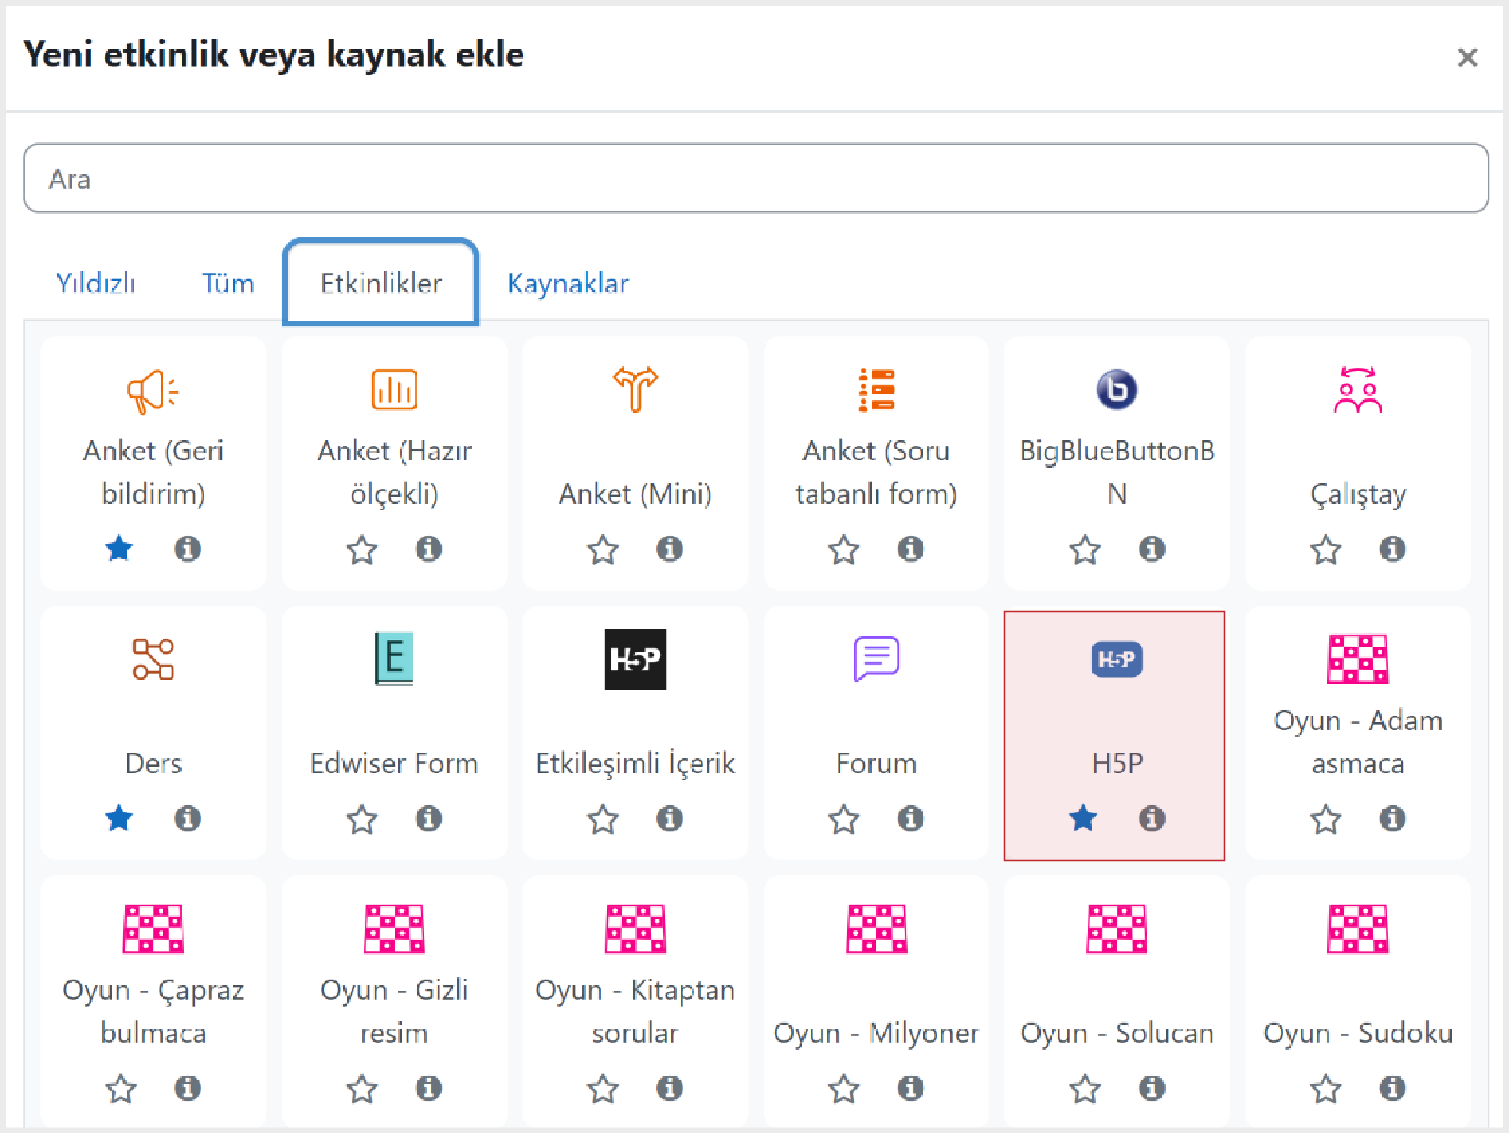Go to the Kaynaklar tab
Viewport: 1509px width, 1133px height.
[x=567, y=283]
